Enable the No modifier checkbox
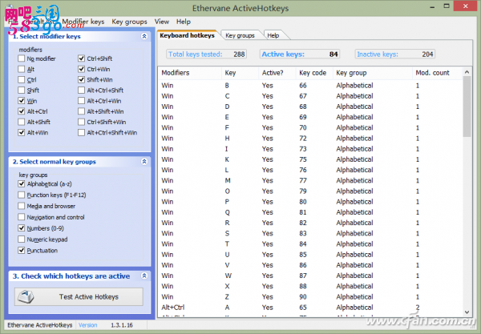This screenshot has height=334, width=481. 21,58
